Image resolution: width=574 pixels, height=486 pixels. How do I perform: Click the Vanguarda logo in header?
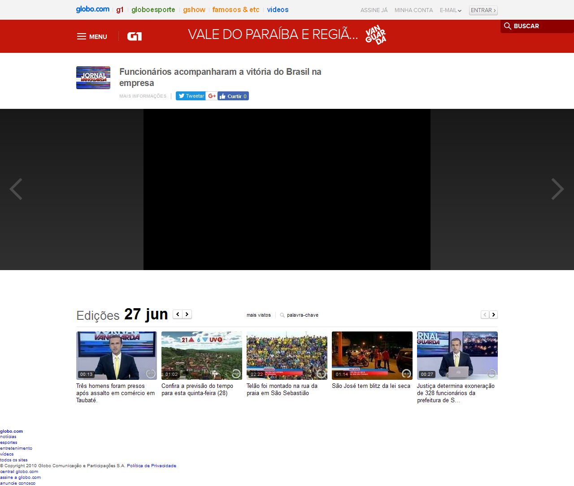(x=375, y=35)
